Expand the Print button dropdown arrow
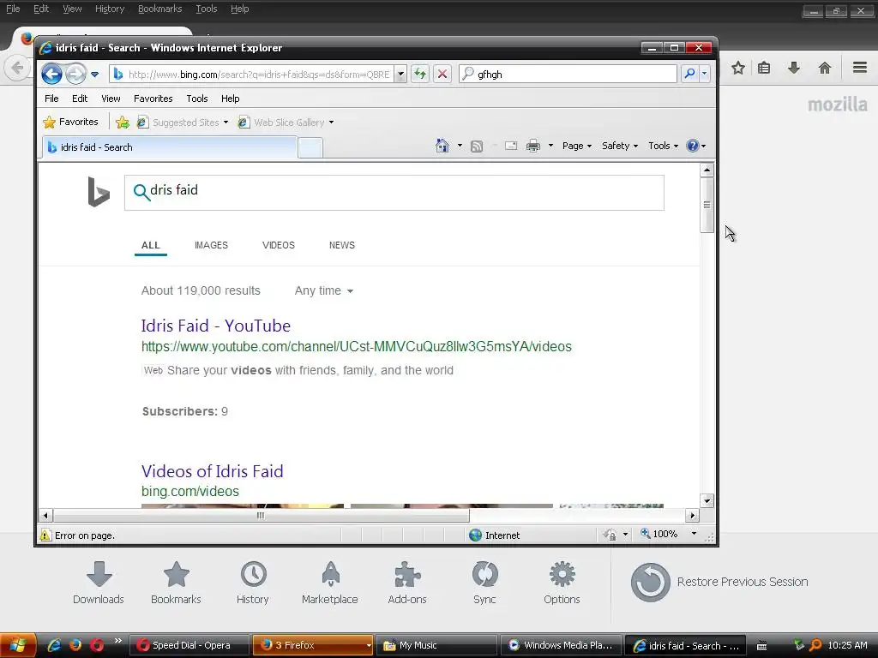 click(x=550, y=146)
